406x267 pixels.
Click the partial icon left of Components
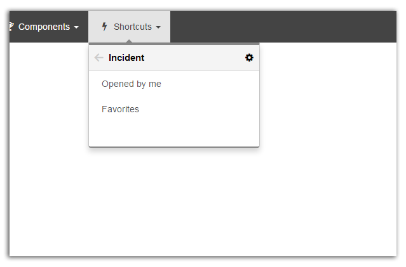click(x=11, y=27)
